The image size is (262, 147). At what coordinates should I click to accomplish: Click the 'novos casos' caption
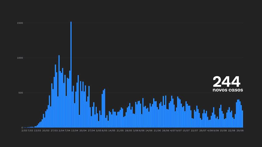click(228, 90)
